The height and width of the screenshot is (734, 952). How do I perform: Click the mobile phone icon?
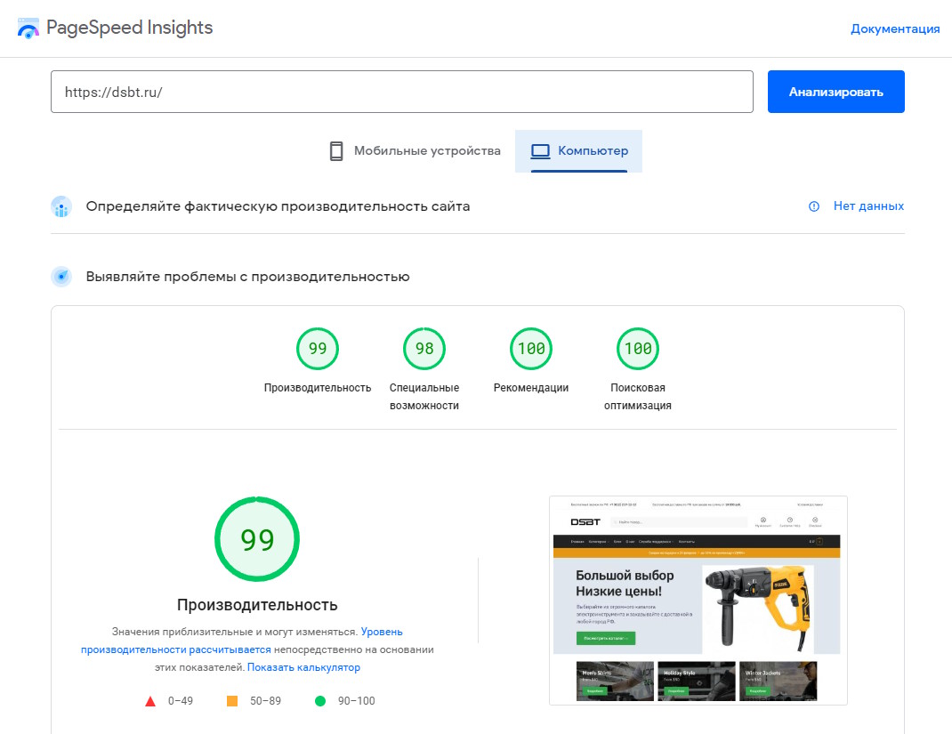pyautogui.click(x=336, y=151)
